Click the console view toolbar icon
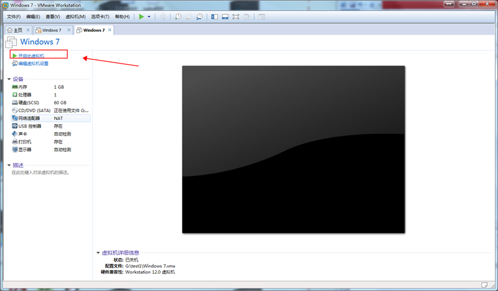Viewport: 498px width, 291px height. 261,17
